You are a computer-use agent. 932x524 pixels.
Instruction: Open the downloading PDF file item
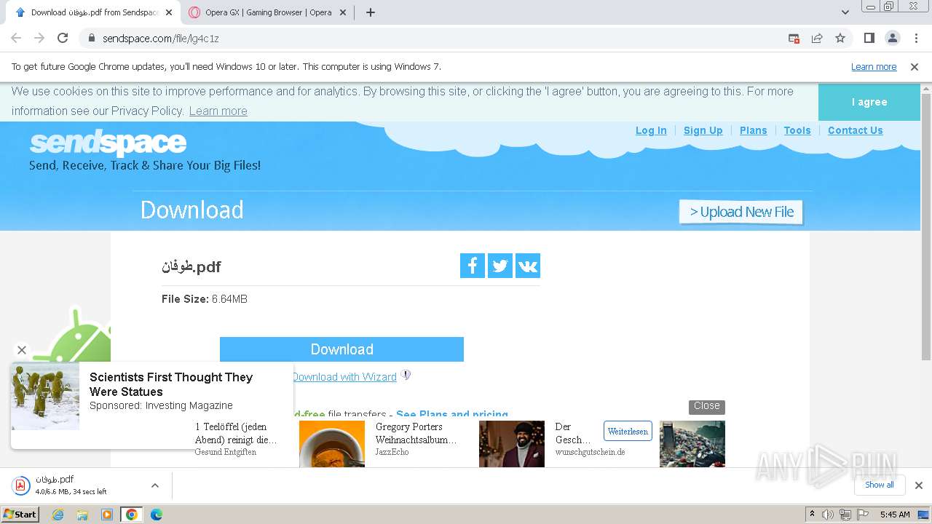pyautogui.click(x=73, y=485)
